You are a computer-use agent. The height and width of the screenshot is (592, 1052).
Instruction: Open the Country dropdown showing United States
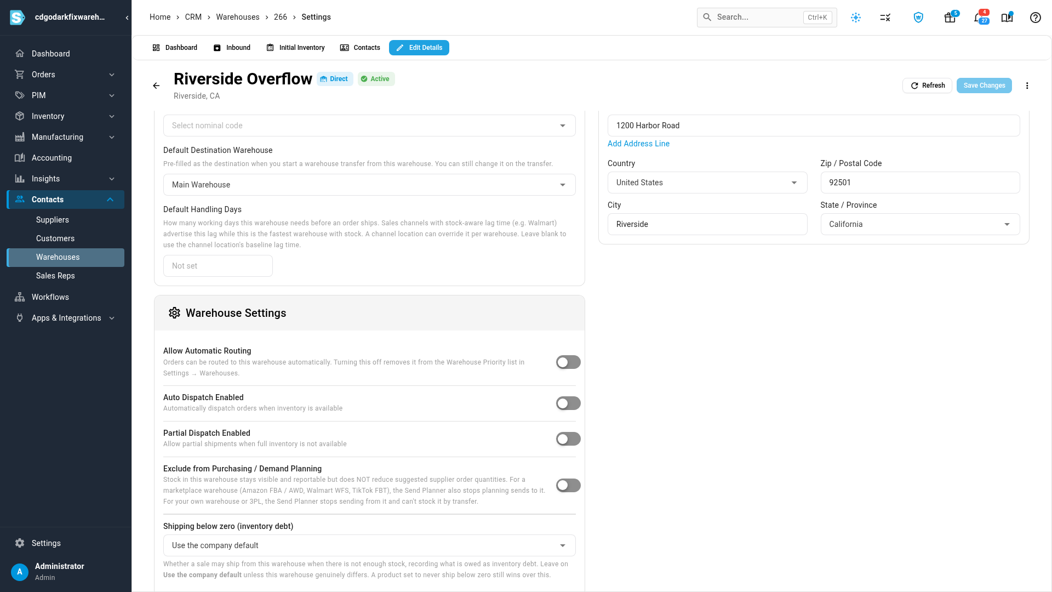(x=707, y=183)
